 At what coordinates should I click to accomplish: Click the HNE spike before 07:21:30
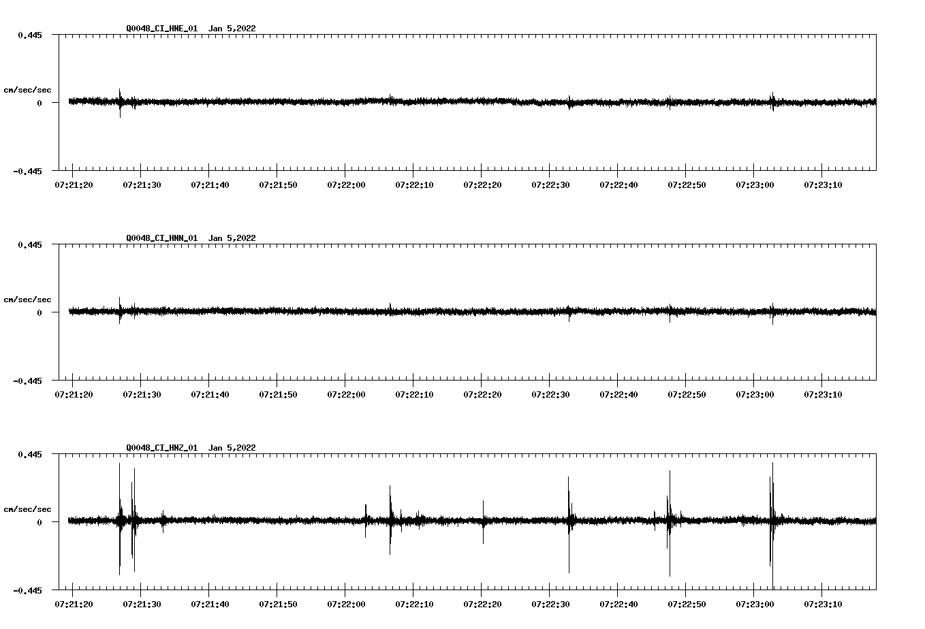(x=120, y=103)
